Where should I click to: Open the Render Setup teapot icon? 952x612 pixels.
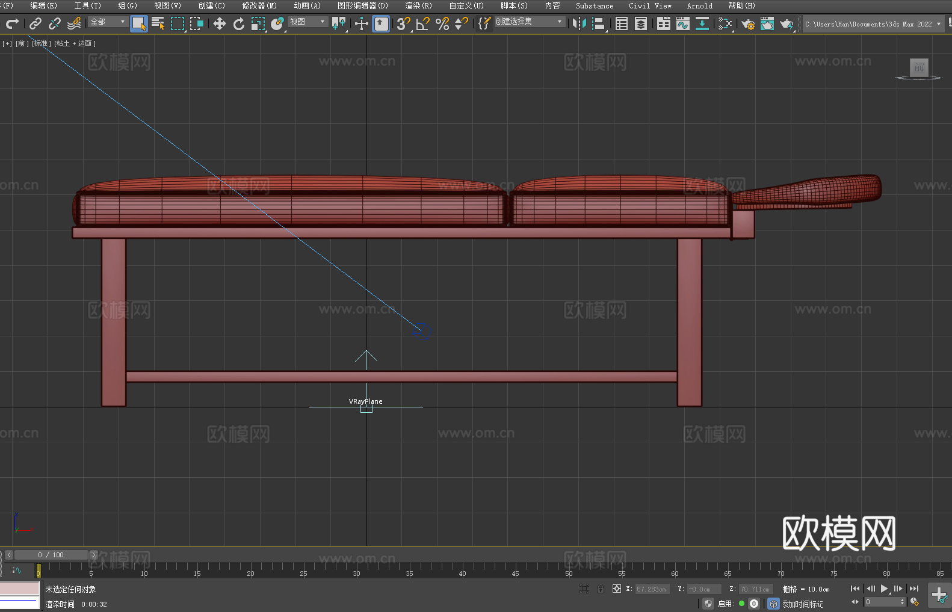(x=747, y=24)
